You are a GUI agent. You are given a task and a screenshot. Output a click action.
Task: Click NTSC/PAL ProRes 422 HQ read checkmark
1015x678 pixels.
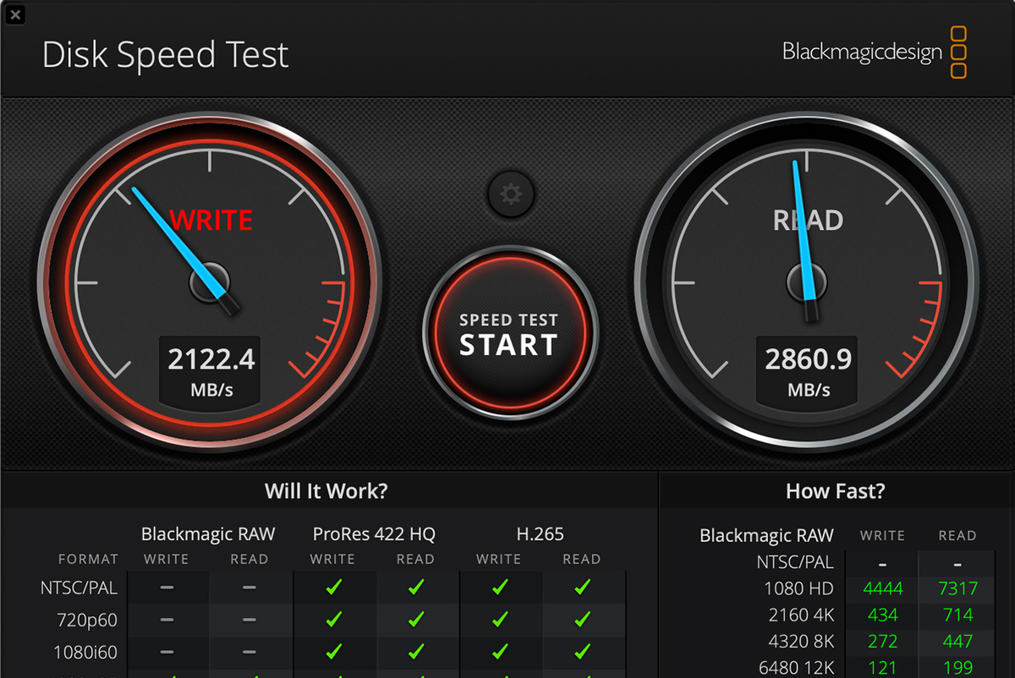415,587
